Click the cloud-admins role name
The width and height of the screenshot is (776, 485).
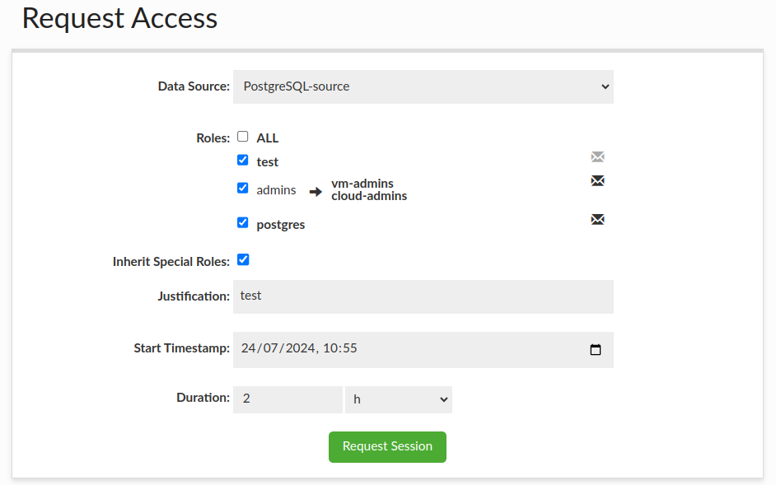coord(369,196)
